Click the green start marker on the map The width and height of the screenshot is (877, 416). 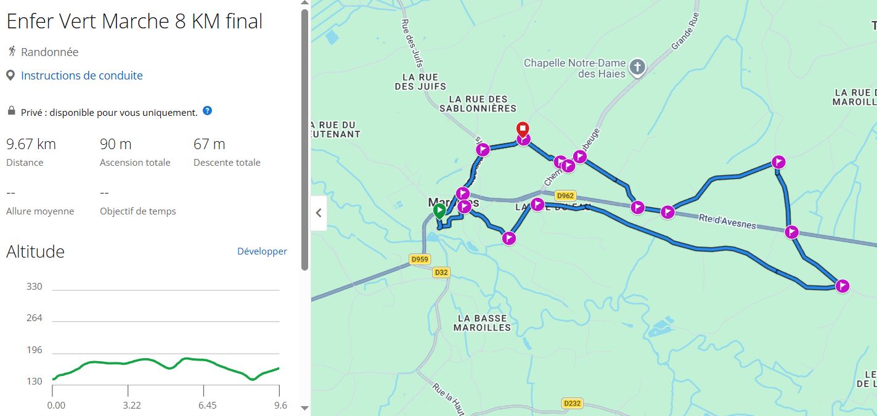tap(439, 211)
